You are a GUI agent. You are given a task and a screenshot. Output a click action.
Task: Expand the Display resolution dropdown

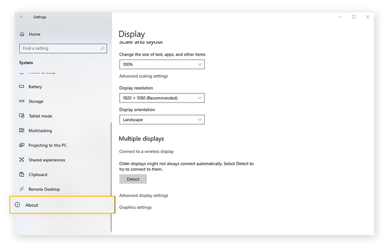tap(162, 98)
